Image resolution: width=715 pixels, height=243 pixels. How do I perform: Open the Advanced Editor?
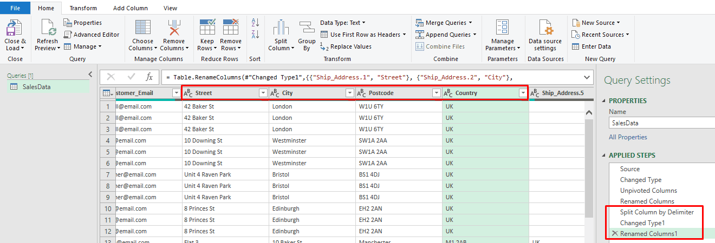91,35
